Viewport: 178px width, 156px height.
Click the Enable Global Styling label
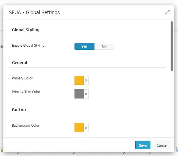(28, 46)
